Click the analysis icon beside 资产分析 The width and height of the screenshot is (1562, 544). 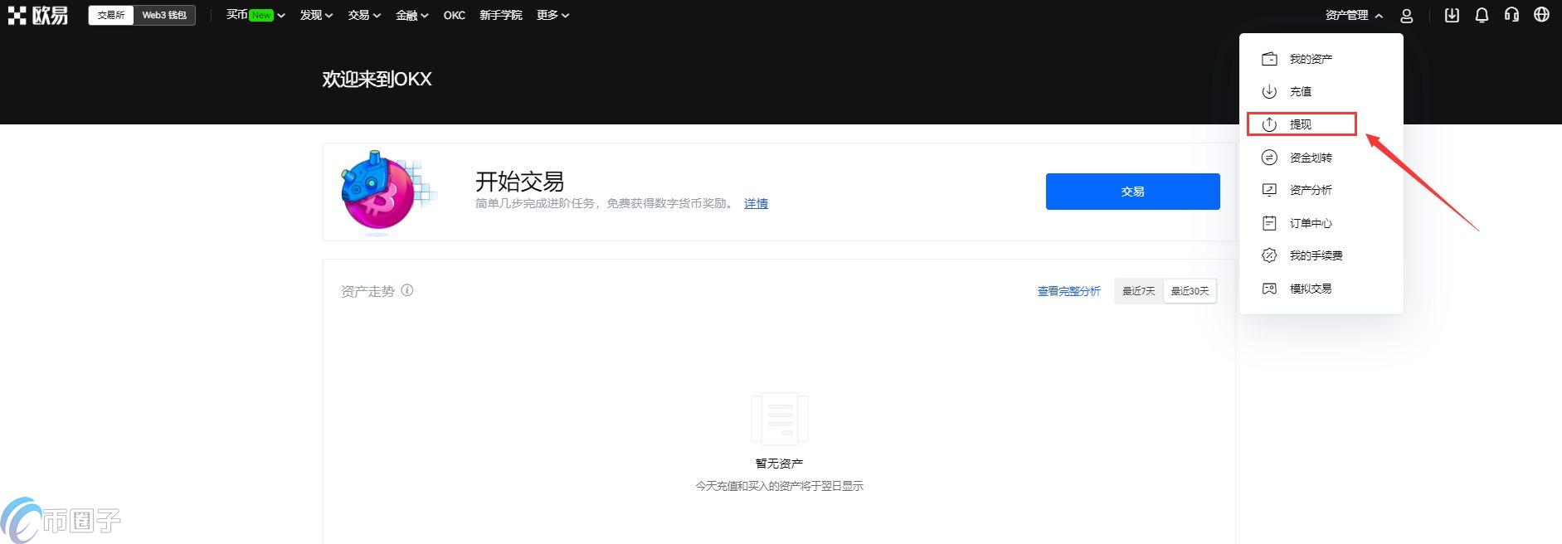[1269, 190]
